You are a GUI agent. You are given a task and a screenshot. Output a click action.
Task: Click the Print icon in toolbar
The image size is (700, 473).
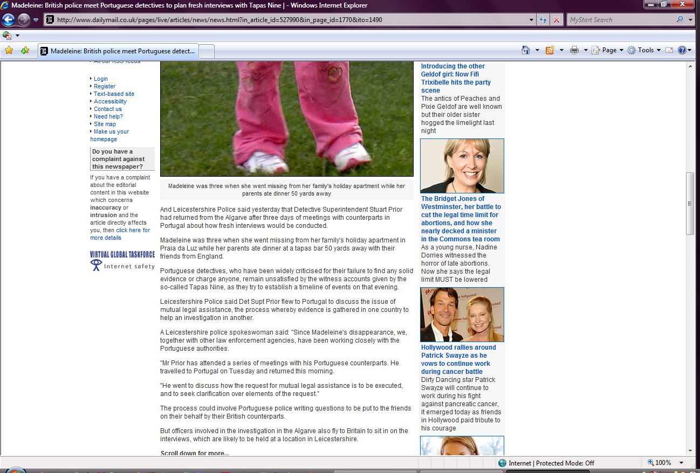(574, 50)
